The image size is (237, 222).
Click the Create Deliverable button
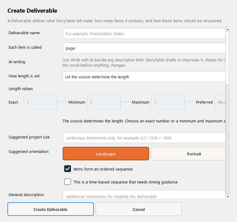pos(51,209)
